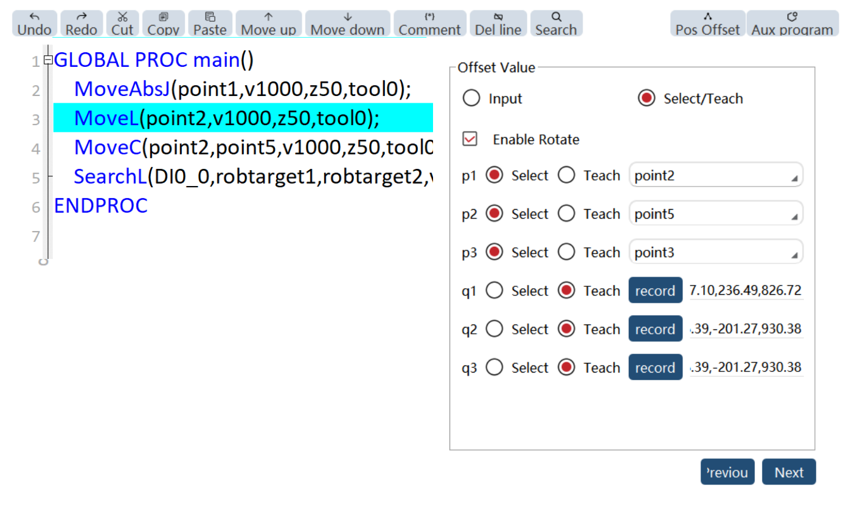Screen dimensions: 846x513
Task: Click the q2 coordinates field
Action: tap(746, 329)
